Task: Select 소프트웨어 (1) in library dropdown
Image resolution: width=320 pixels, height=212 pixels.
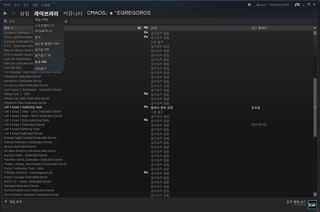Action: coord(44,25)
